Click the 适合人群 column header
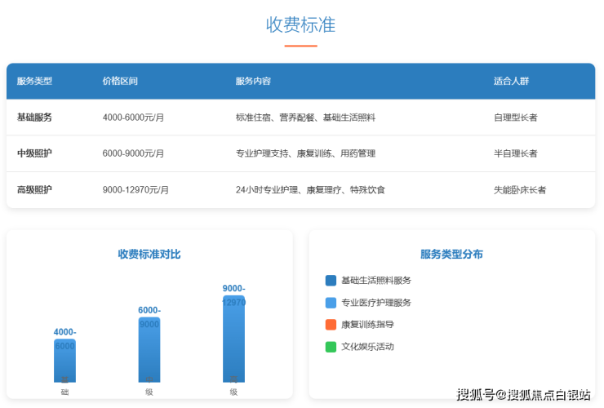The height and width of the screenshot is (408, 604). coord(512,82)
